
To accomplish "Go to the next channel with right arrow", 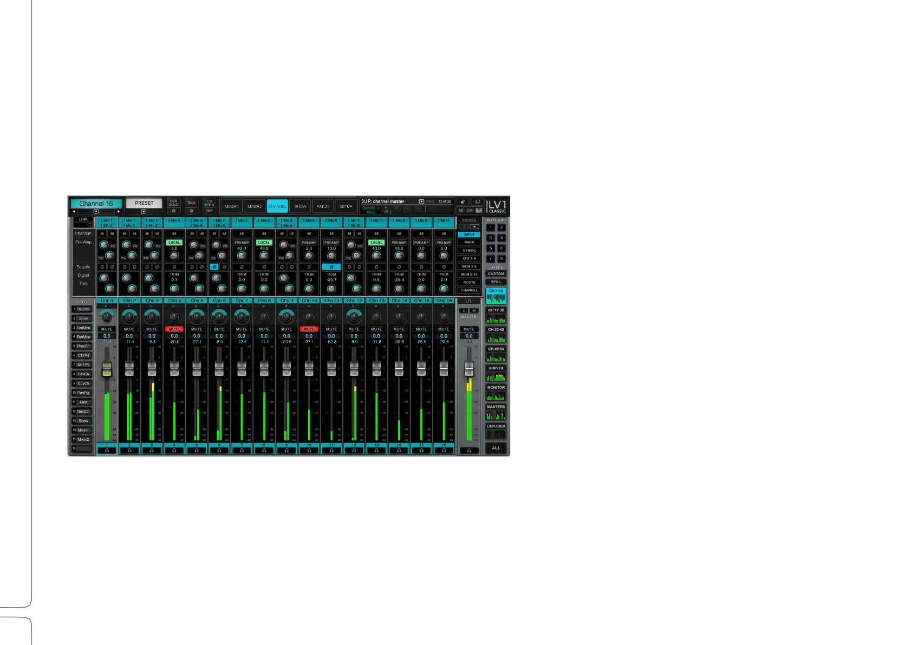I will [119, 211].
